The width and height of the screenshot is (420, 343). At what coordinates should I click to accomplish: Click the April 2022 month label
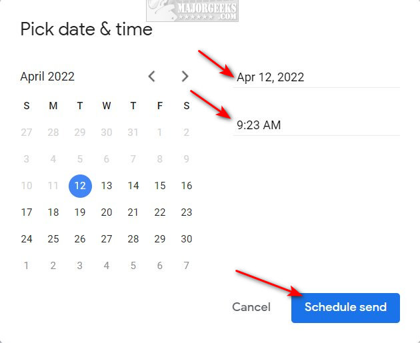[47, 77]
